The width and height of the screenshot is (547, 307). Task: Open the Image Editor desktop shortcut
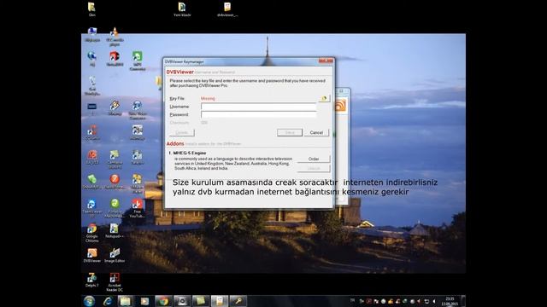(115, 255)
